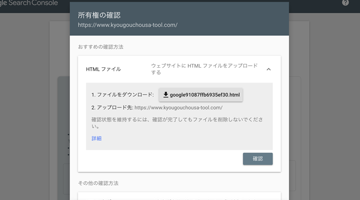Collapse the HTML ファイル chevron arrow
The height and width of the screenshot is (200, 360).
[268, 69]
